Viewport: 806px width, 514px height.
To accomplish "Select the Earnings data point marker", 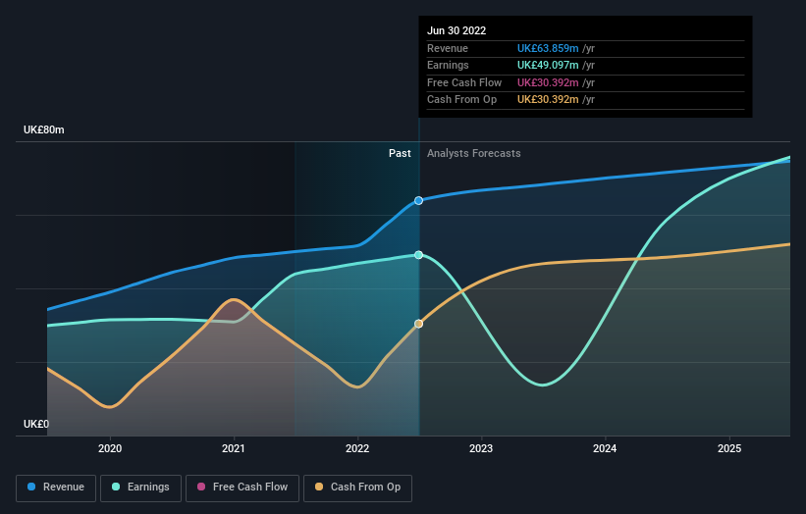I will point(419,255).
